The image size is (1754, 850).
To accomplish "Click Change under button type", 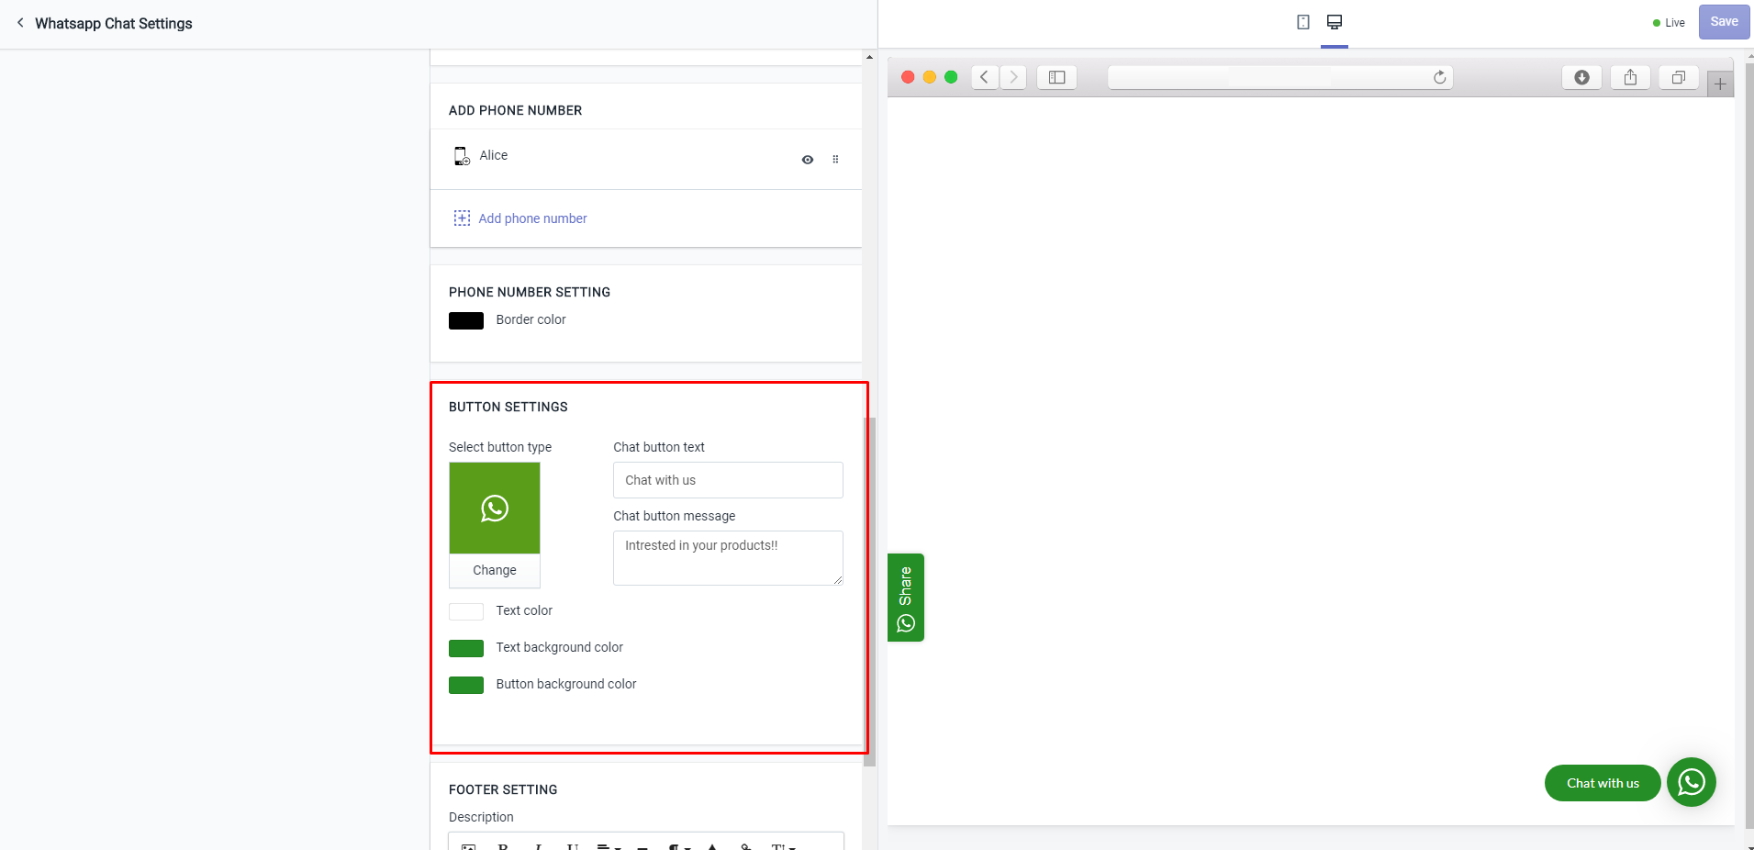I will click(495, 570).
